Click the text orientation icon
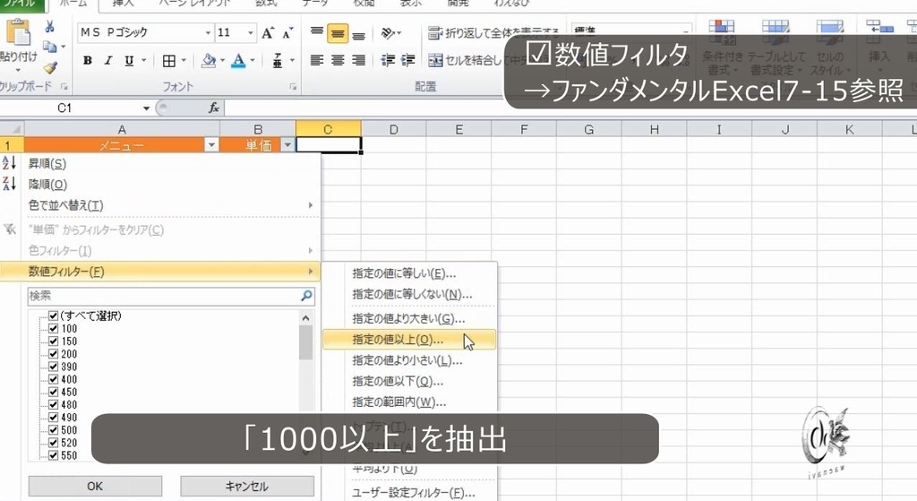This screenshot has height=501, width=917. pos(388,33)
